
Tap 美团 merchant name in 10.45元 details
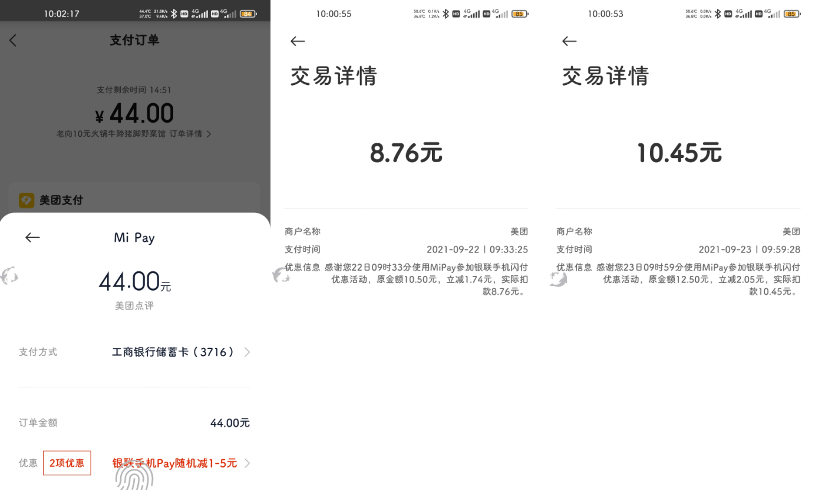(x=791, y=232)
